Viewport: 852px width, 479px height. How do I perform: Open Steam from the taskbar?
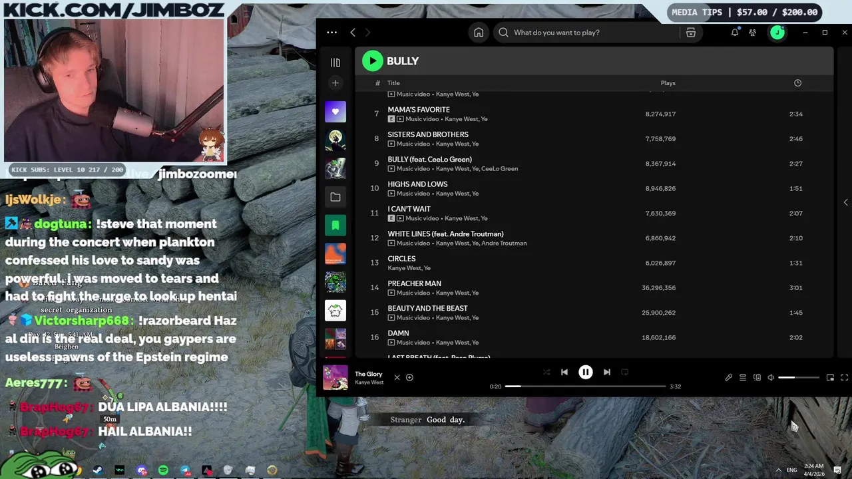pyautogui.click(x=98, y=470)
